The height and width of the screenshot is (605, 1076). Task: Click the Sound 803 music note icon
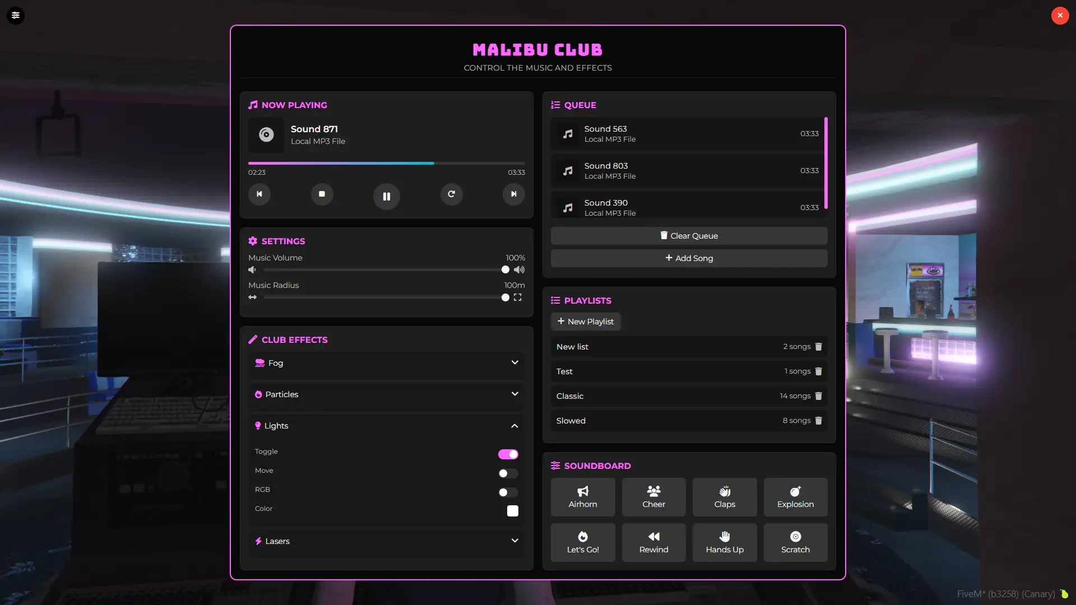(568, 171)
